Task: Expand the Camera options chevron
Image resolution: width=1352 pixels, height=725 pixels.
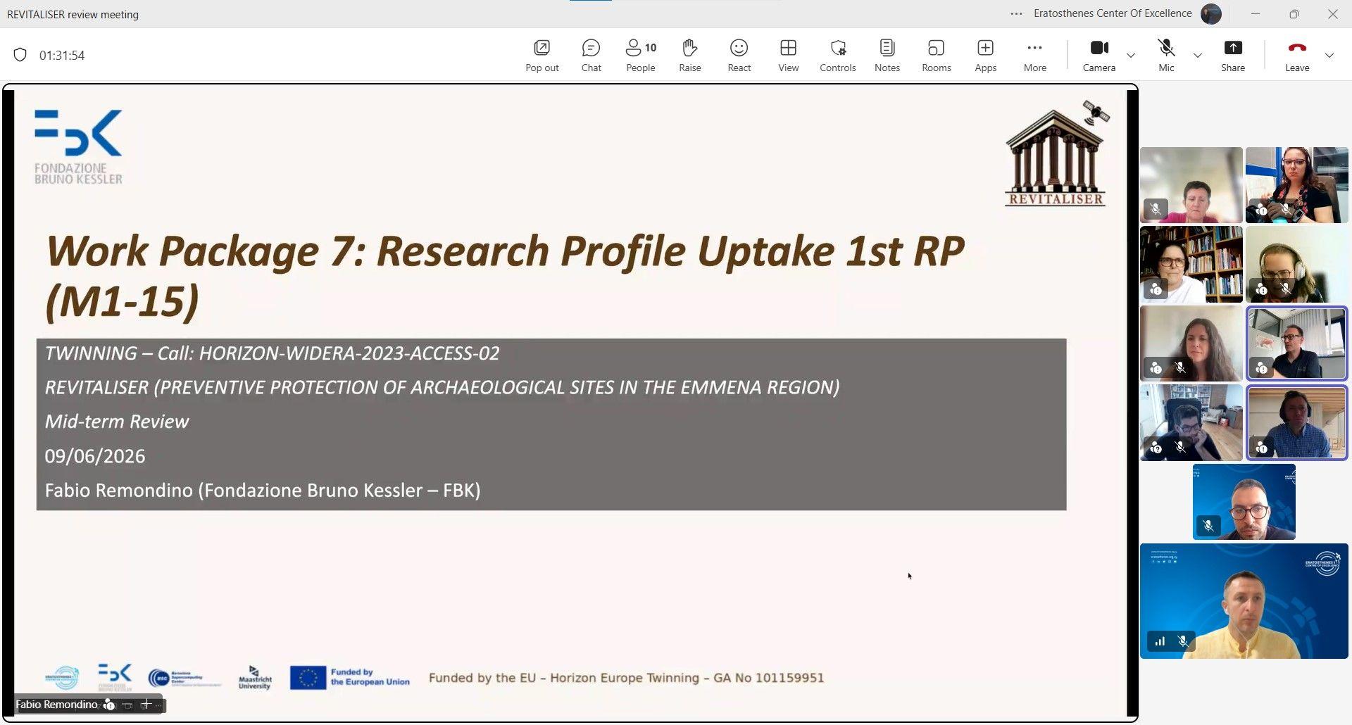Action: [x=1130, y=55]
